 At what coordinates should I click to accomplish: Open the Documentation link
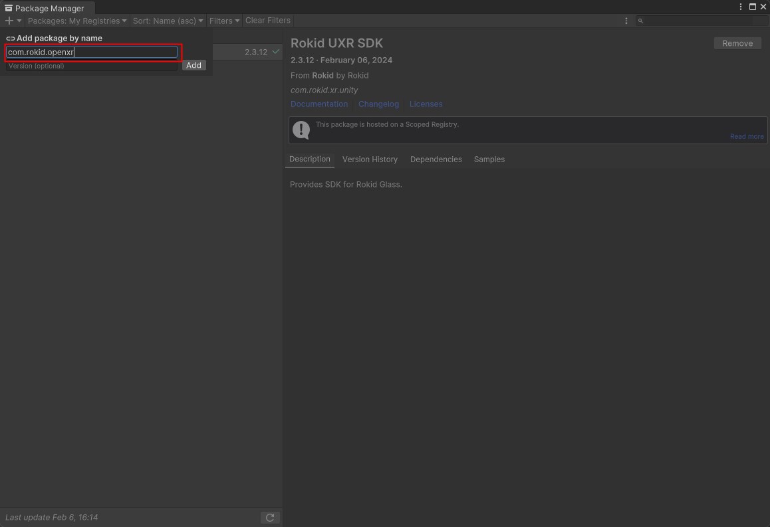pos(319,104)
